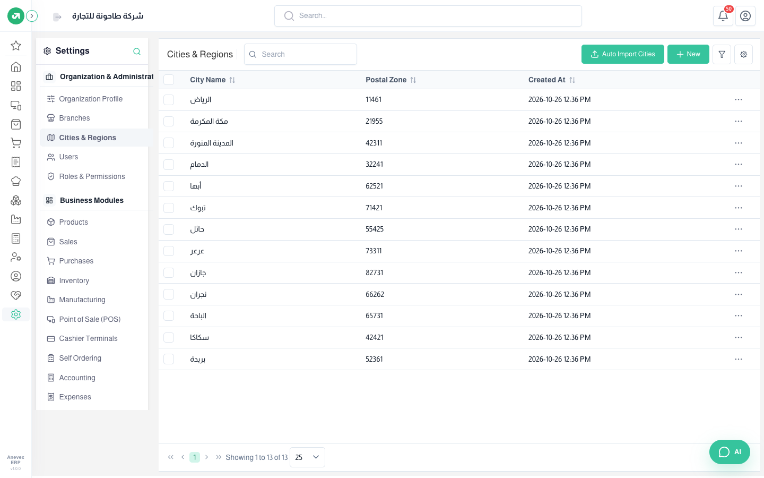Click Auto Import Cities button
The width and height of the screenshot is (764, 478).
click(623, 54)
